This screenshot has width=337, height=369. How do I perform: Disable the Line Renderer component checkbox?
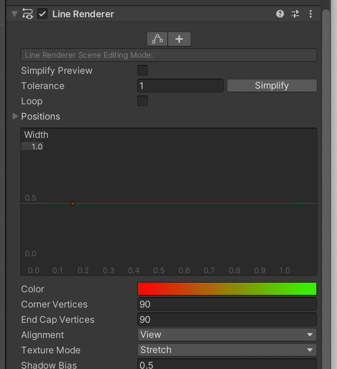[x=42, y=14]
